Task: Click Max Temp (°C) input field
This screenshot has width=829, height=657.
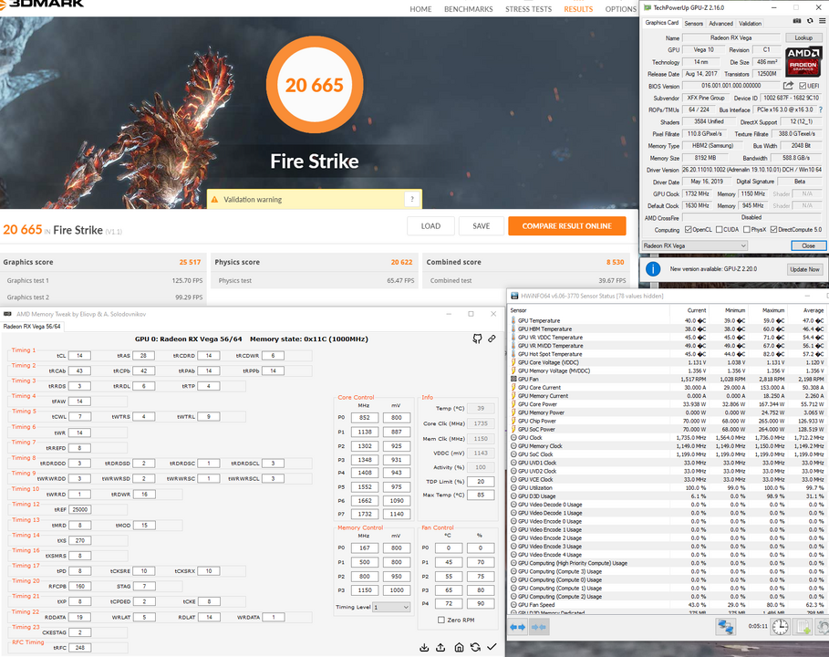Action: coord(481,495)
